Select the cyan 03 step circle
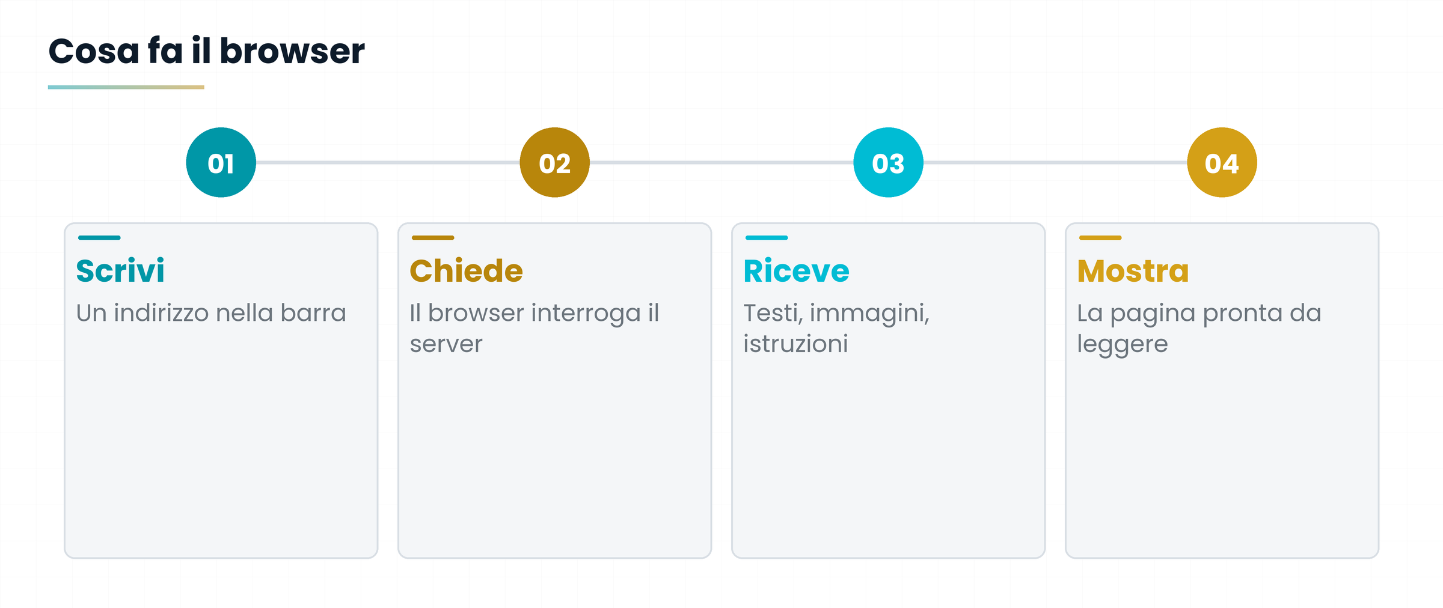The height and width of the screenshot is (608, 1443). point(889,162)
